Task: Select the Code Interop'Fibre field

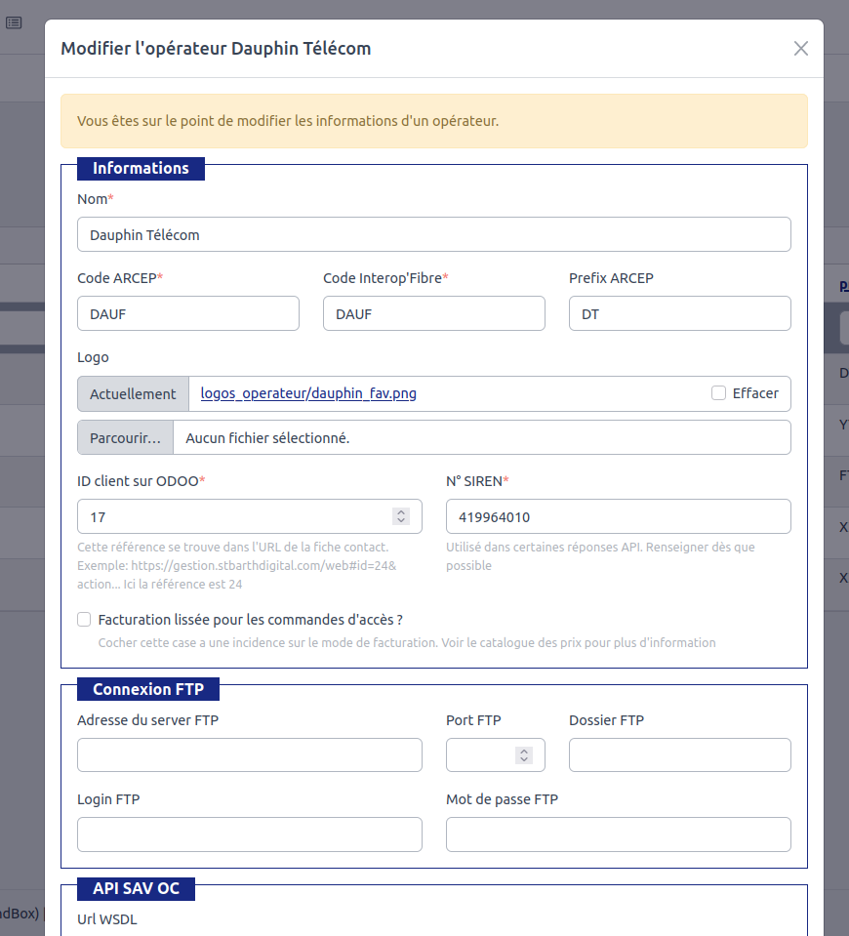Action: [x=433, y=313]
